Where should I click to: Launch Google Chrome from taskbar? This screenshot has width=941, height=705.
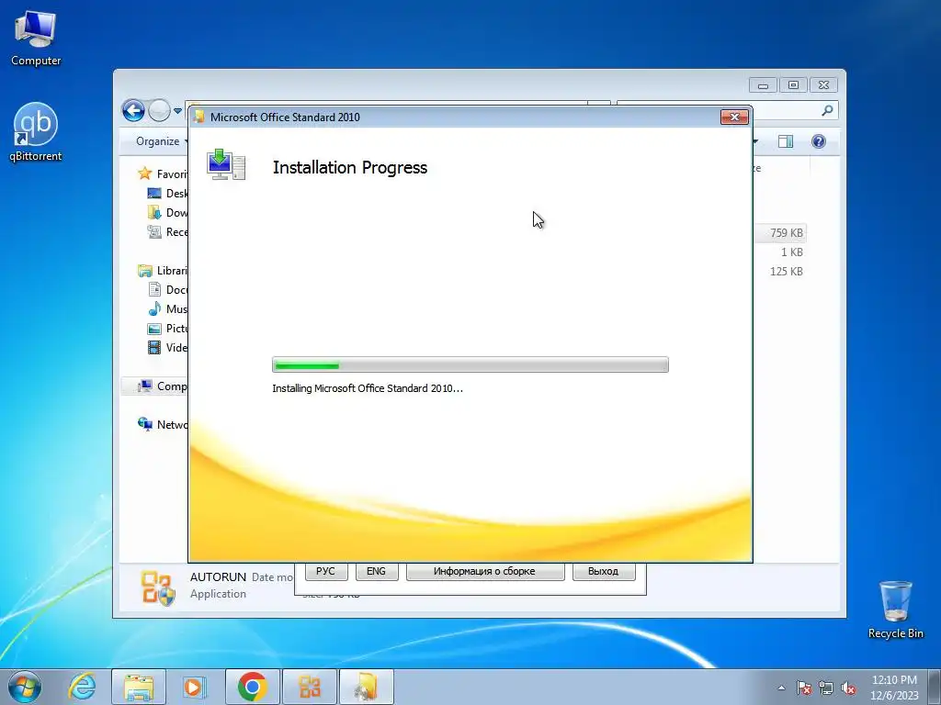pyautogui.click(x=252, y=687)
